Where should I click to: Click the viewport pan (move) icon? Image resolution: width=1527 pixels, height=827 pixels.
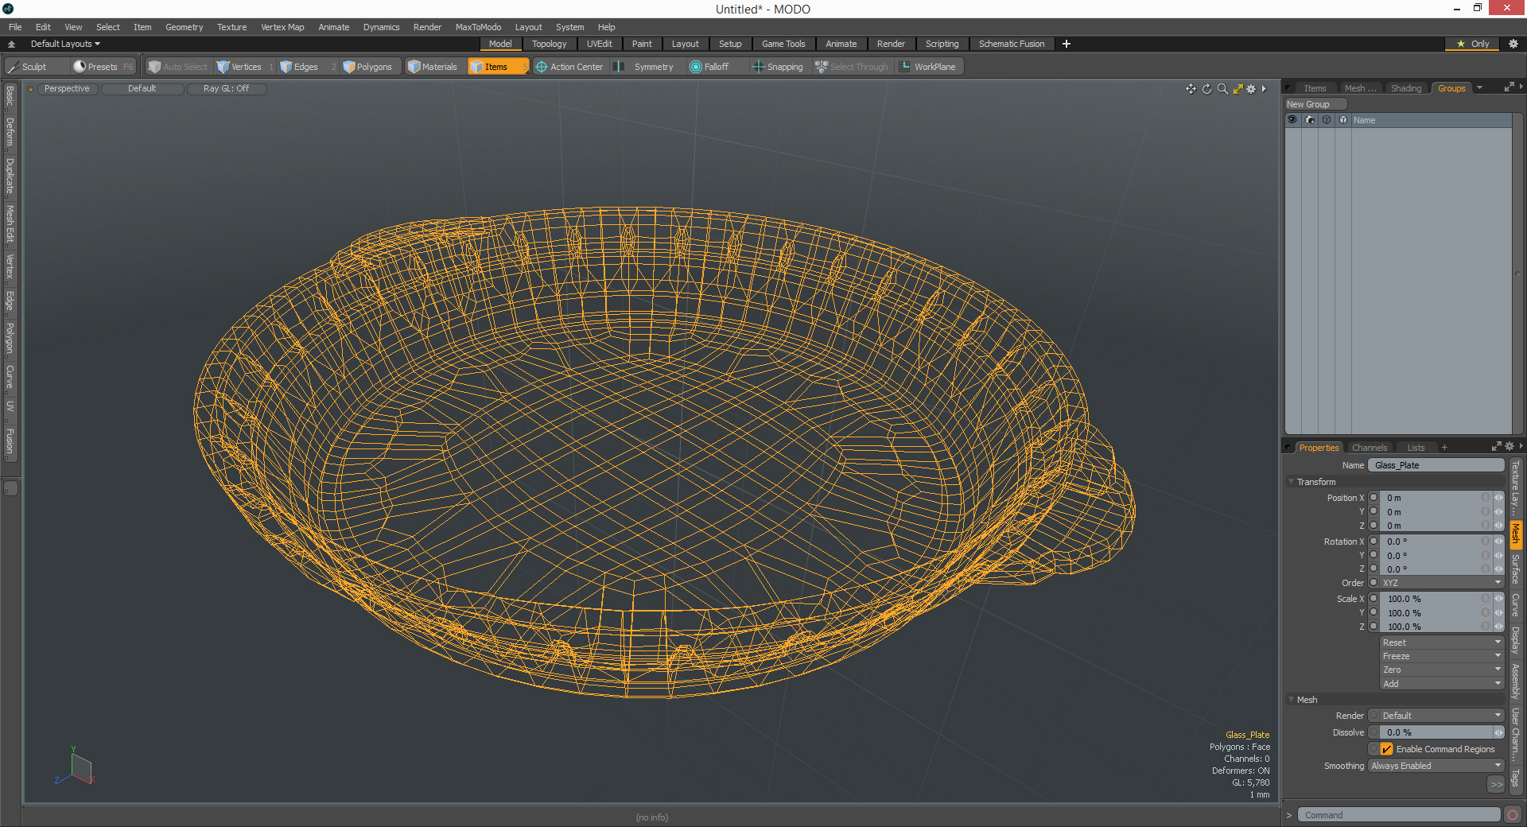click(x=1191, y=89)
